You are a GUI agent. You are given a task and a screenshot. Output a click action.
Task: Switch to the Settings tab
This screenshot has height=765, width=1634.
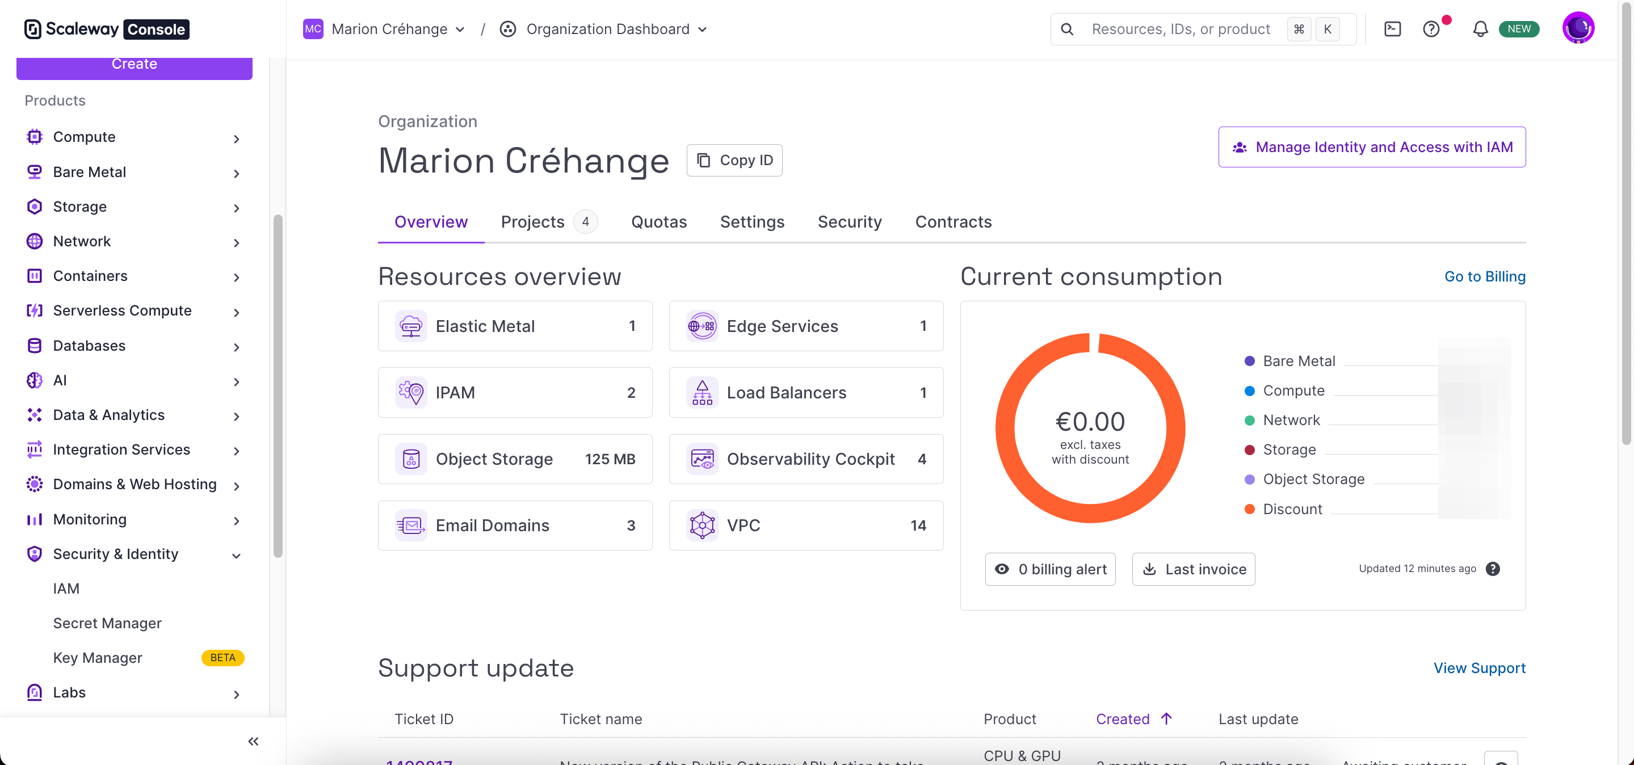[x=751, y=221]
